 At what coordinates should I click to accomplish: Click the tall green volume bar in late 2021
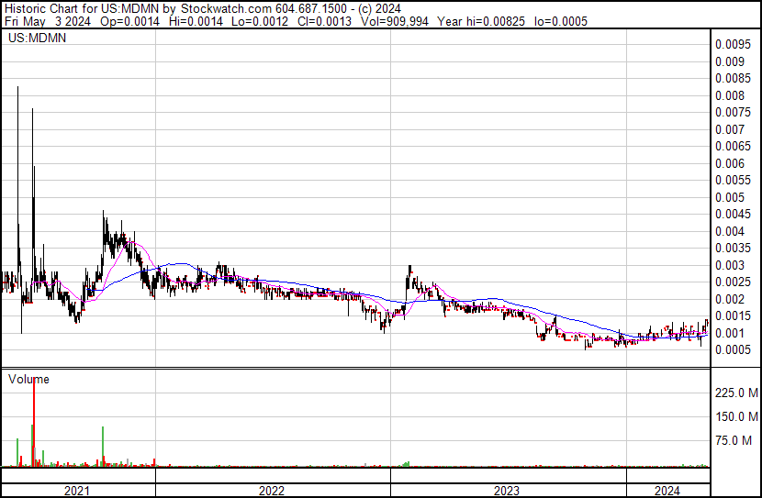tap(103, 447)
